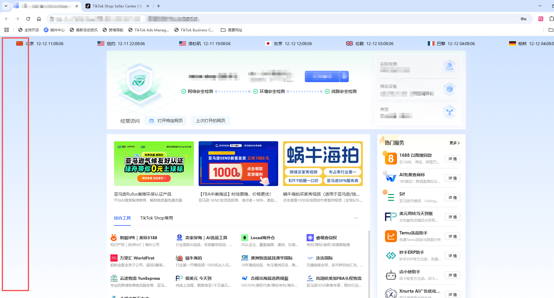This screenshot has height=298, width=554.
Task: Open a new browser tab
Action: tap(159, 6)
